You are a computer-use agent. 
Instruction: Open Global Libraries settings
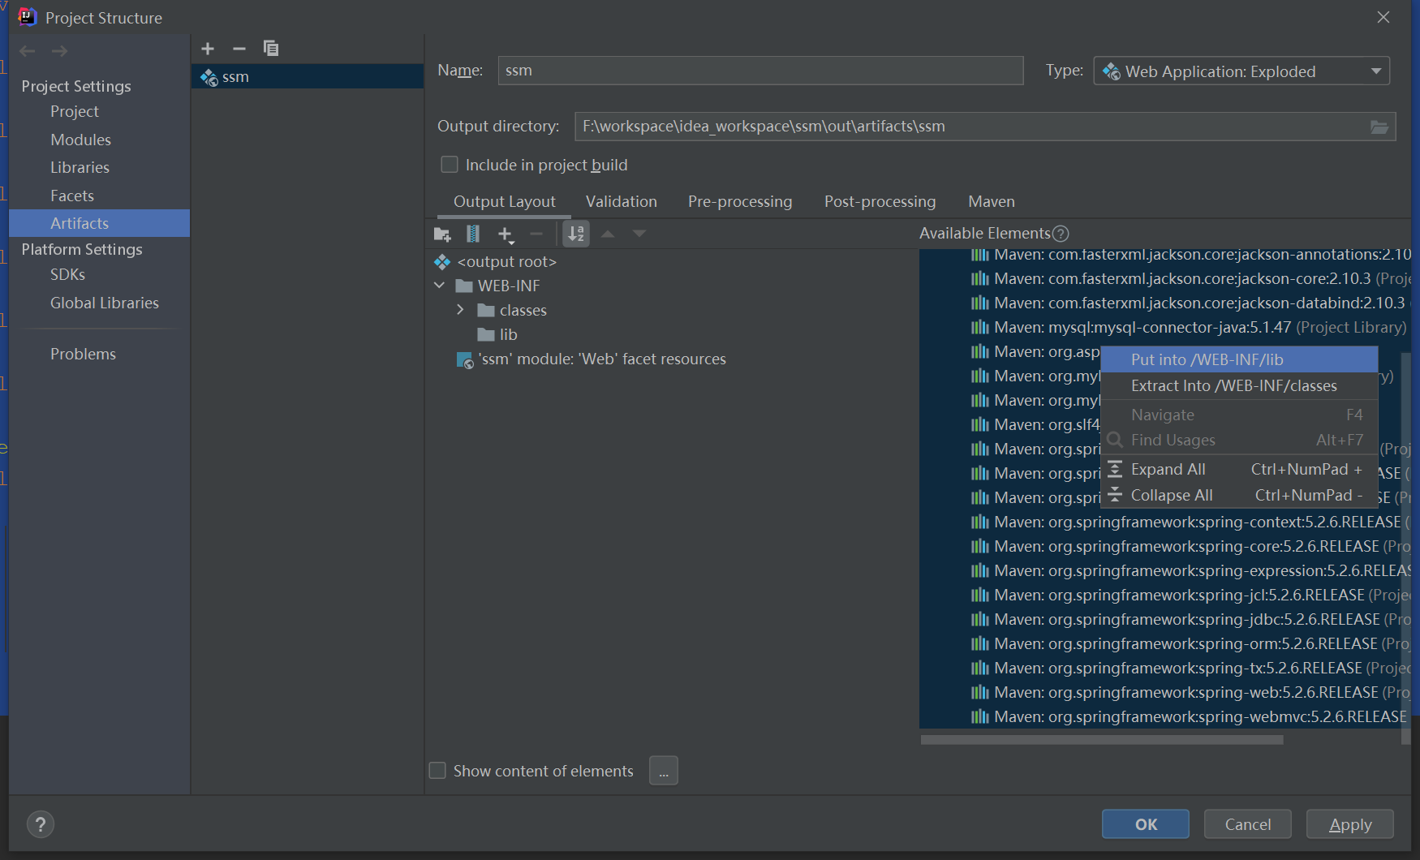coord(105,303)
